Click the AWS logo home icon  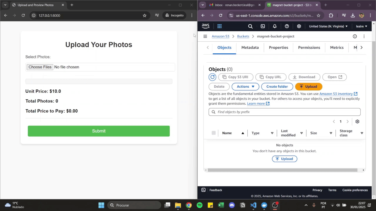[x=206, y=26]
